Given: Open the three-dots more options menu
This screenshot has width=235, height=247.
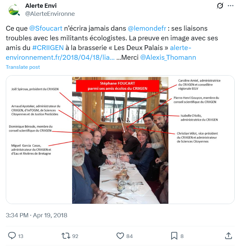Looking at the screenshot, I should pyautogui.click(x=230, y=6).
